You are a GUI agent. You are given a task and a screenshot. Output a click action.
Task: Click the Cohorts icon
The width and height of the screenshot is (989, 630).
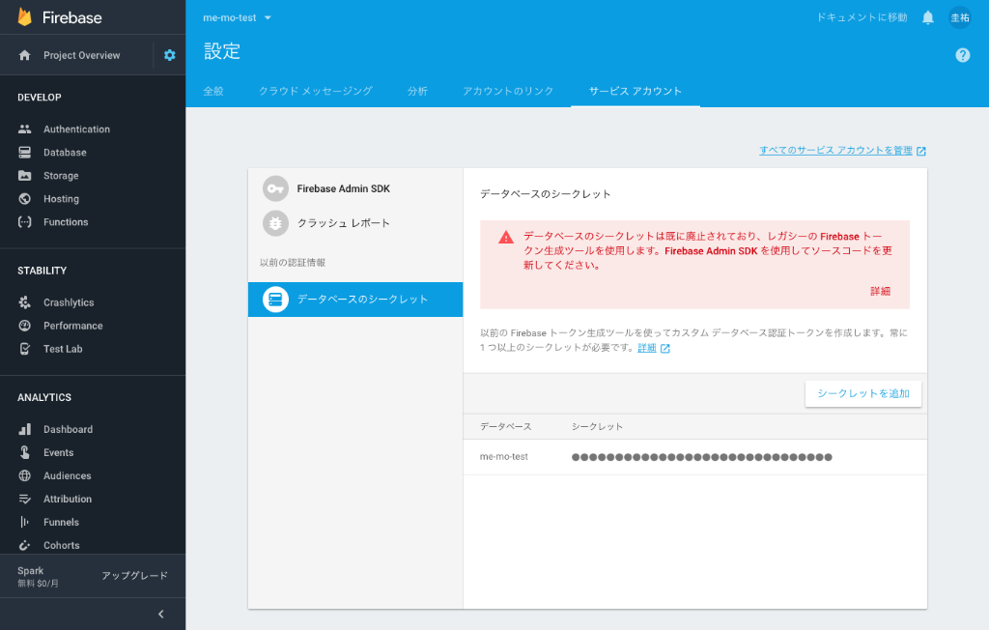coord(24,545)
